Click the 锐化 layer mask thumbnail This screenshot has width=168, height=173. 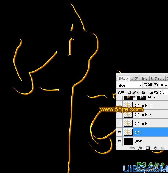141,98
